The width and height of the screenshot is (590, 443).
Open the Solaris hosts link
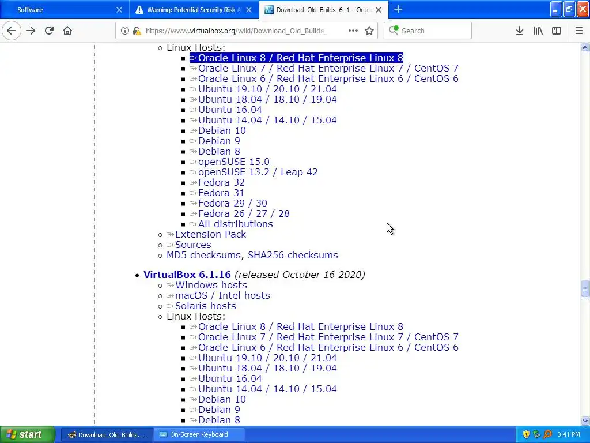pos(206,306)
